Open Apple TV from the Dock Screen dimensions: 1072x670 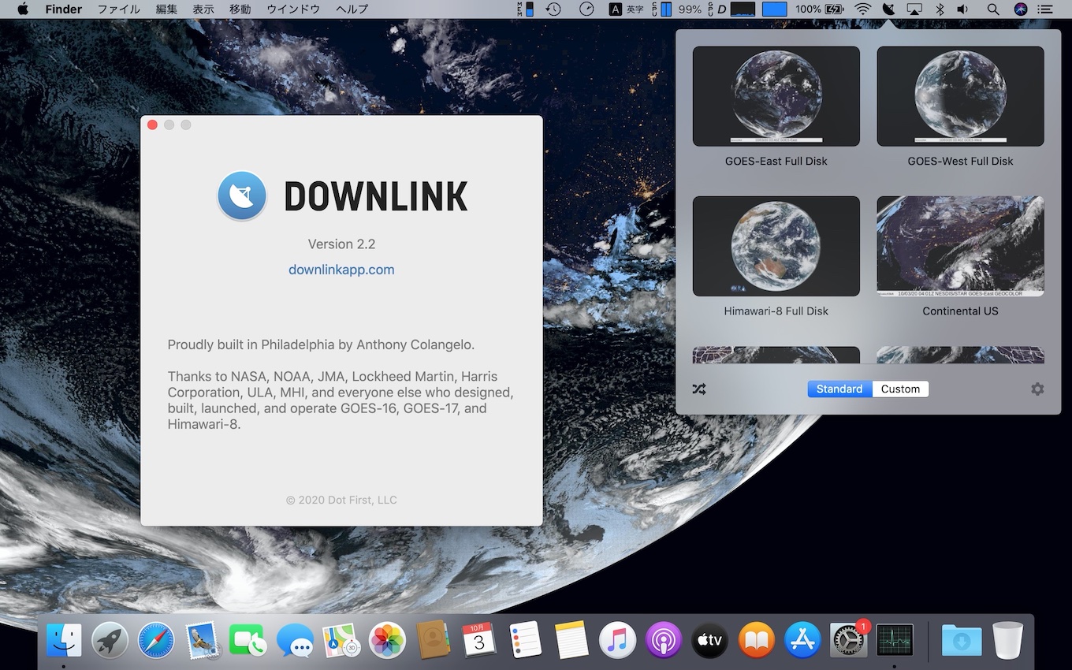[x=710, y=640]
